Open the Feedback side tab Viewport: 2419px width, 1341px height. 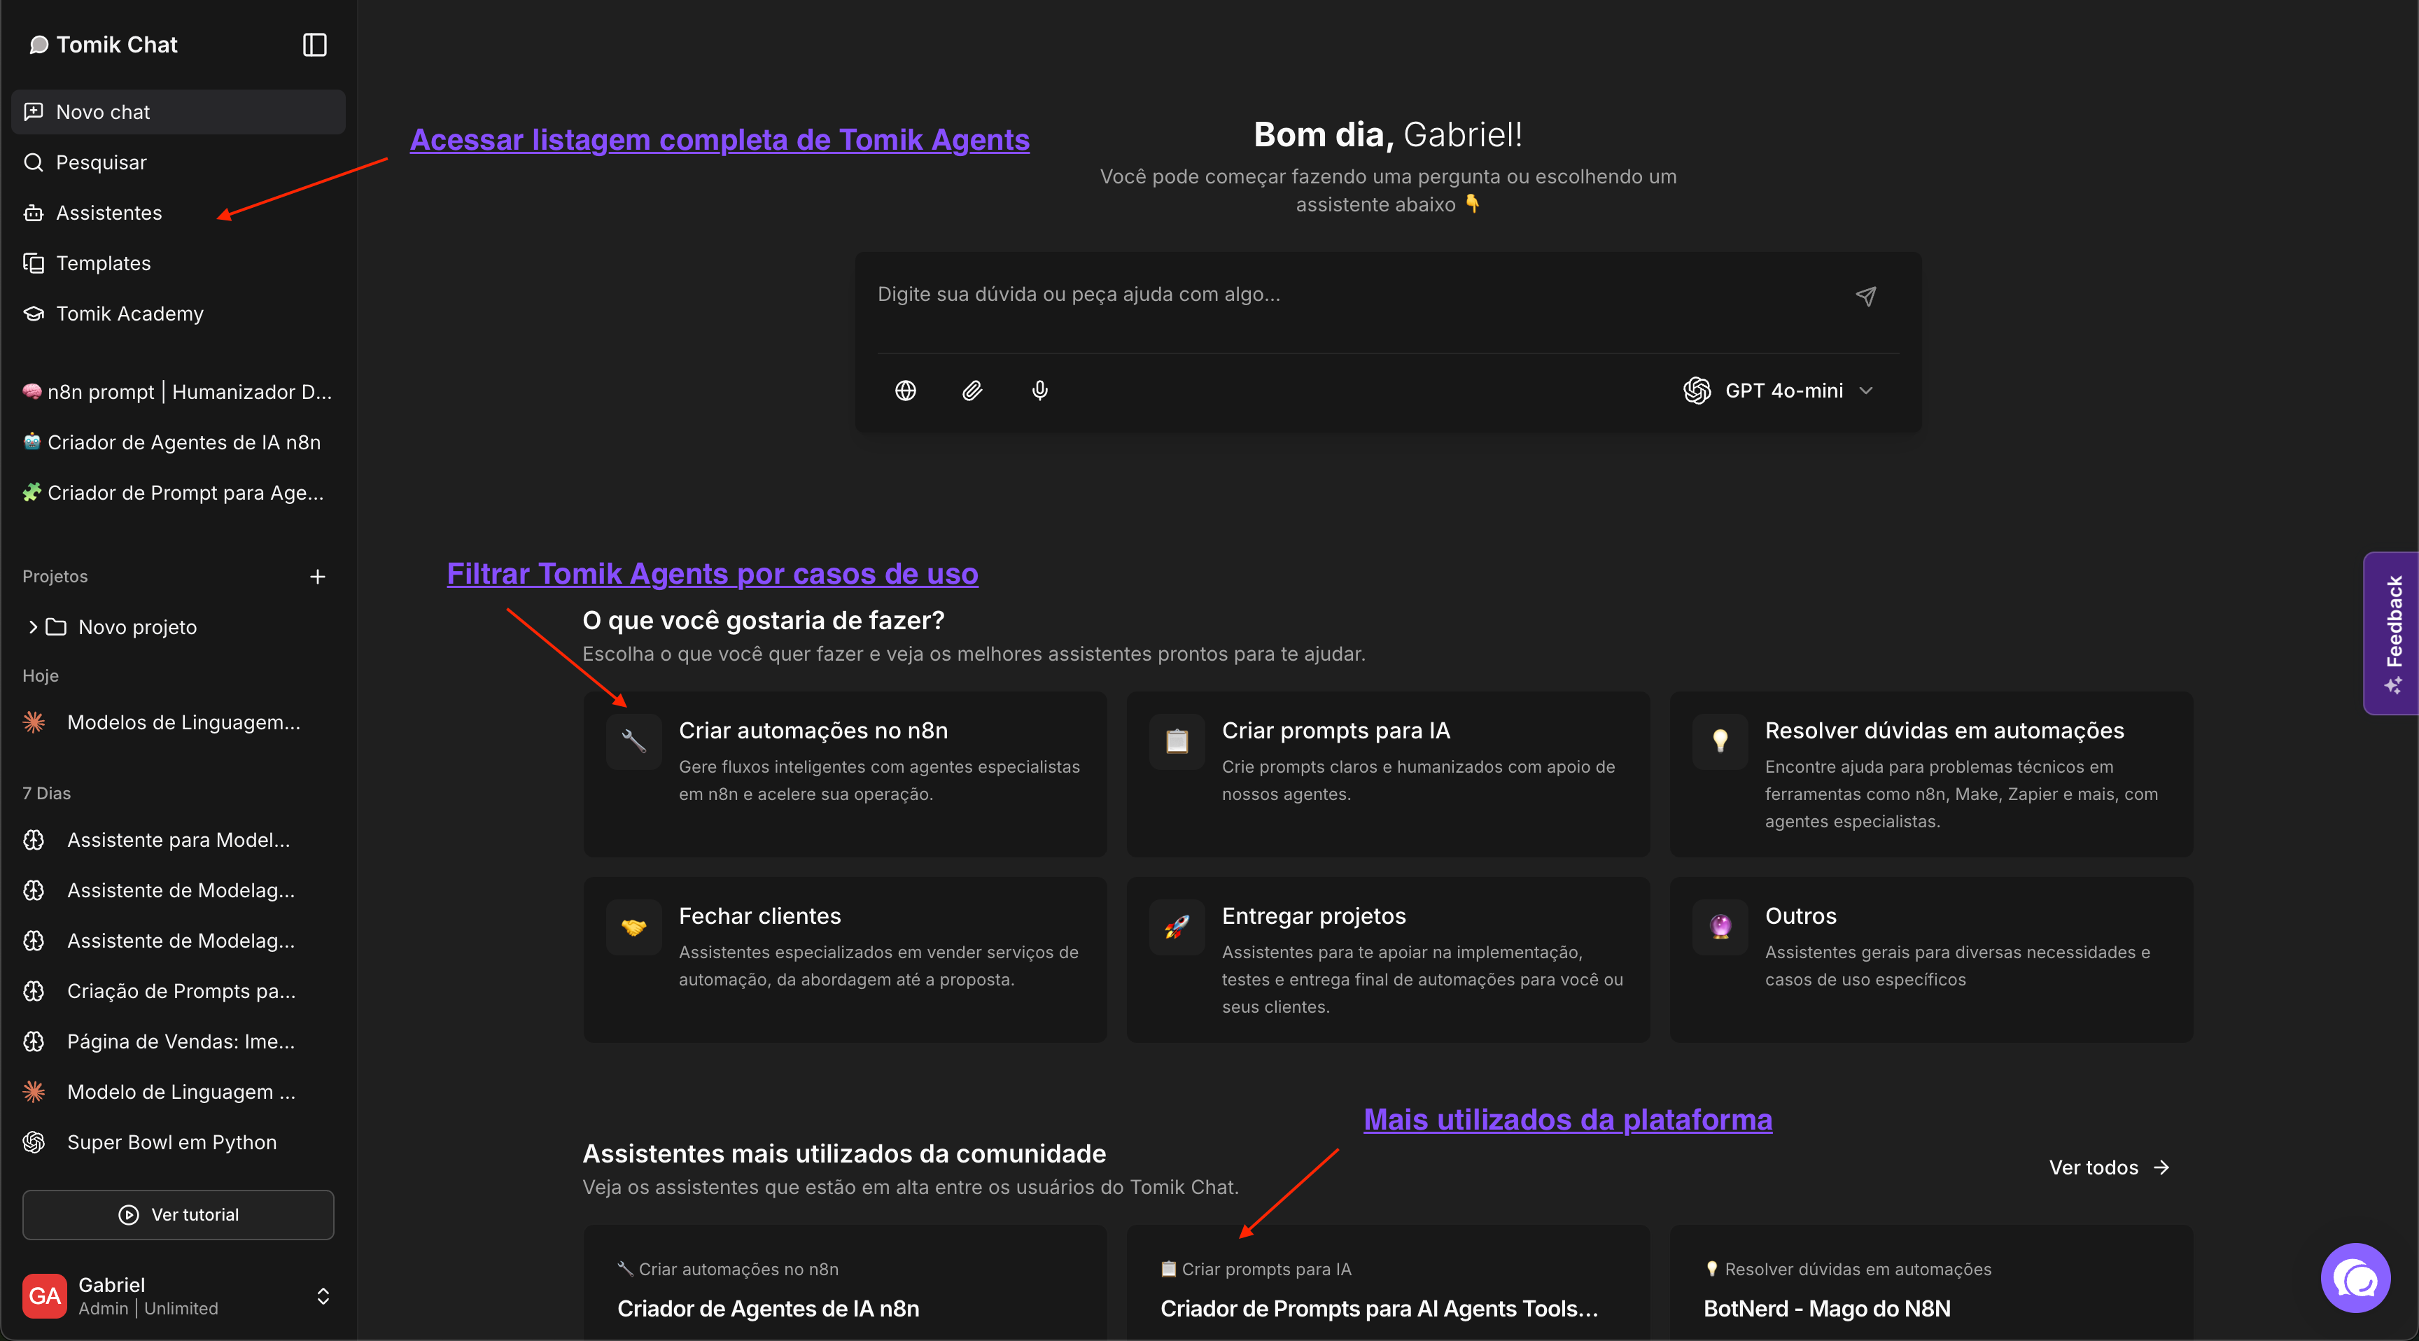(2392, 633)
